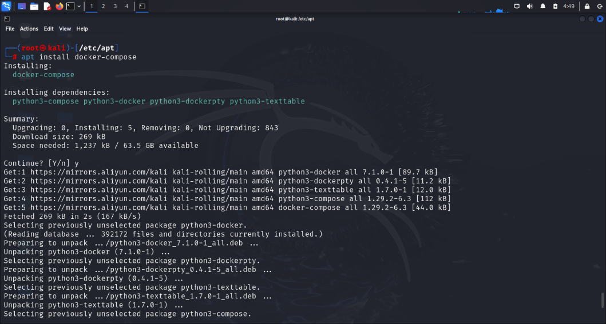Switch to workspace 1
This screenshot has height=324, width=606.
[92, 6]
